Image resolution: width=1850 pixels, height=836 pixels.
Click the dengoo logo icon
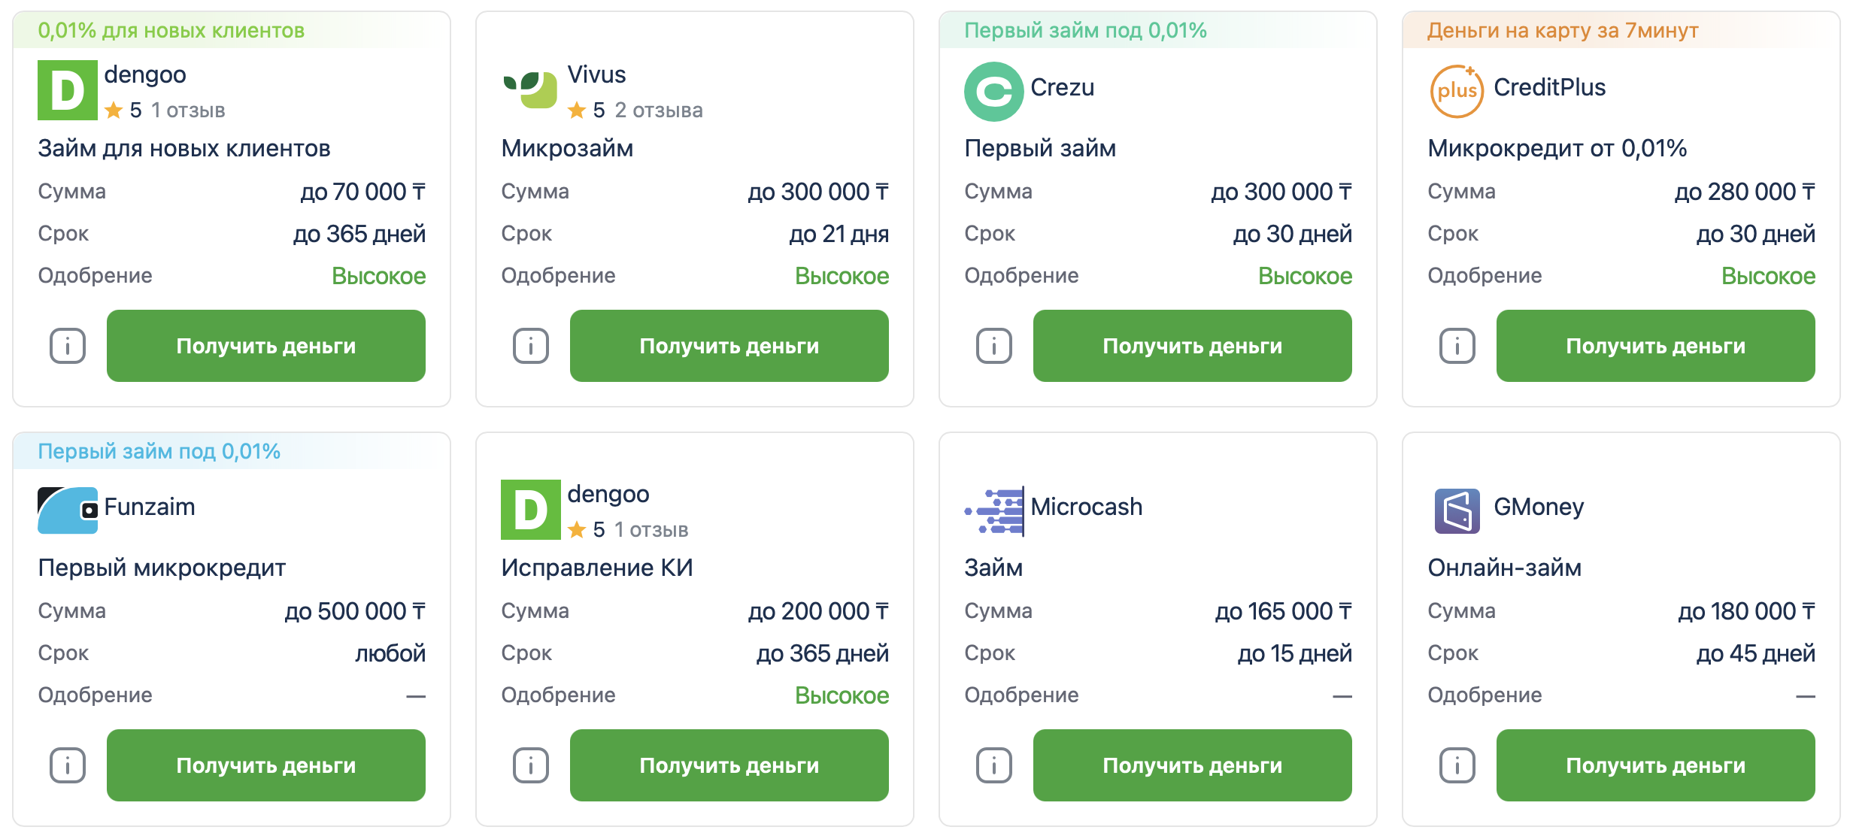pyautogui.click(x=66, y=91)
